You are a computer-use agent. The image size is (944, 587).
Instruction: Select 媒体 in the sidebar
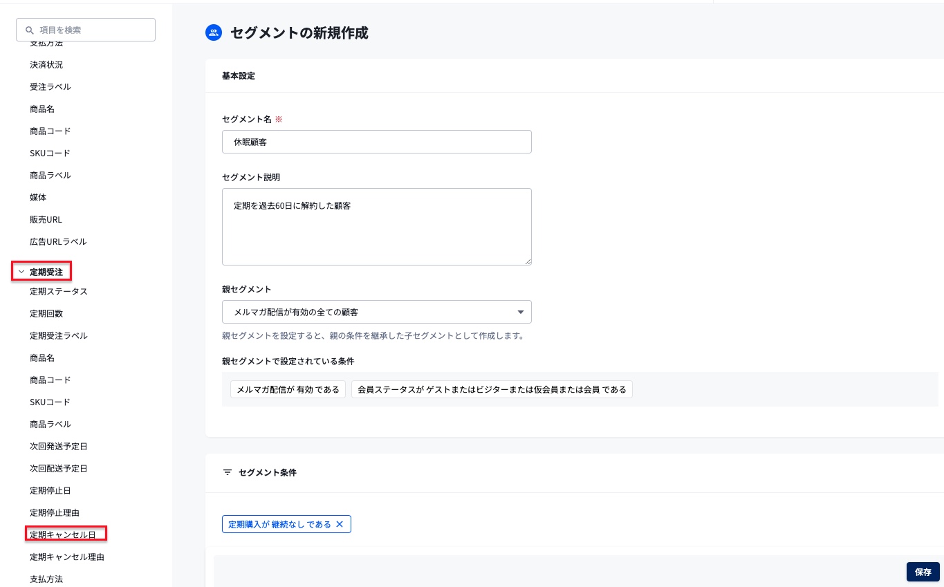(38, 198)
